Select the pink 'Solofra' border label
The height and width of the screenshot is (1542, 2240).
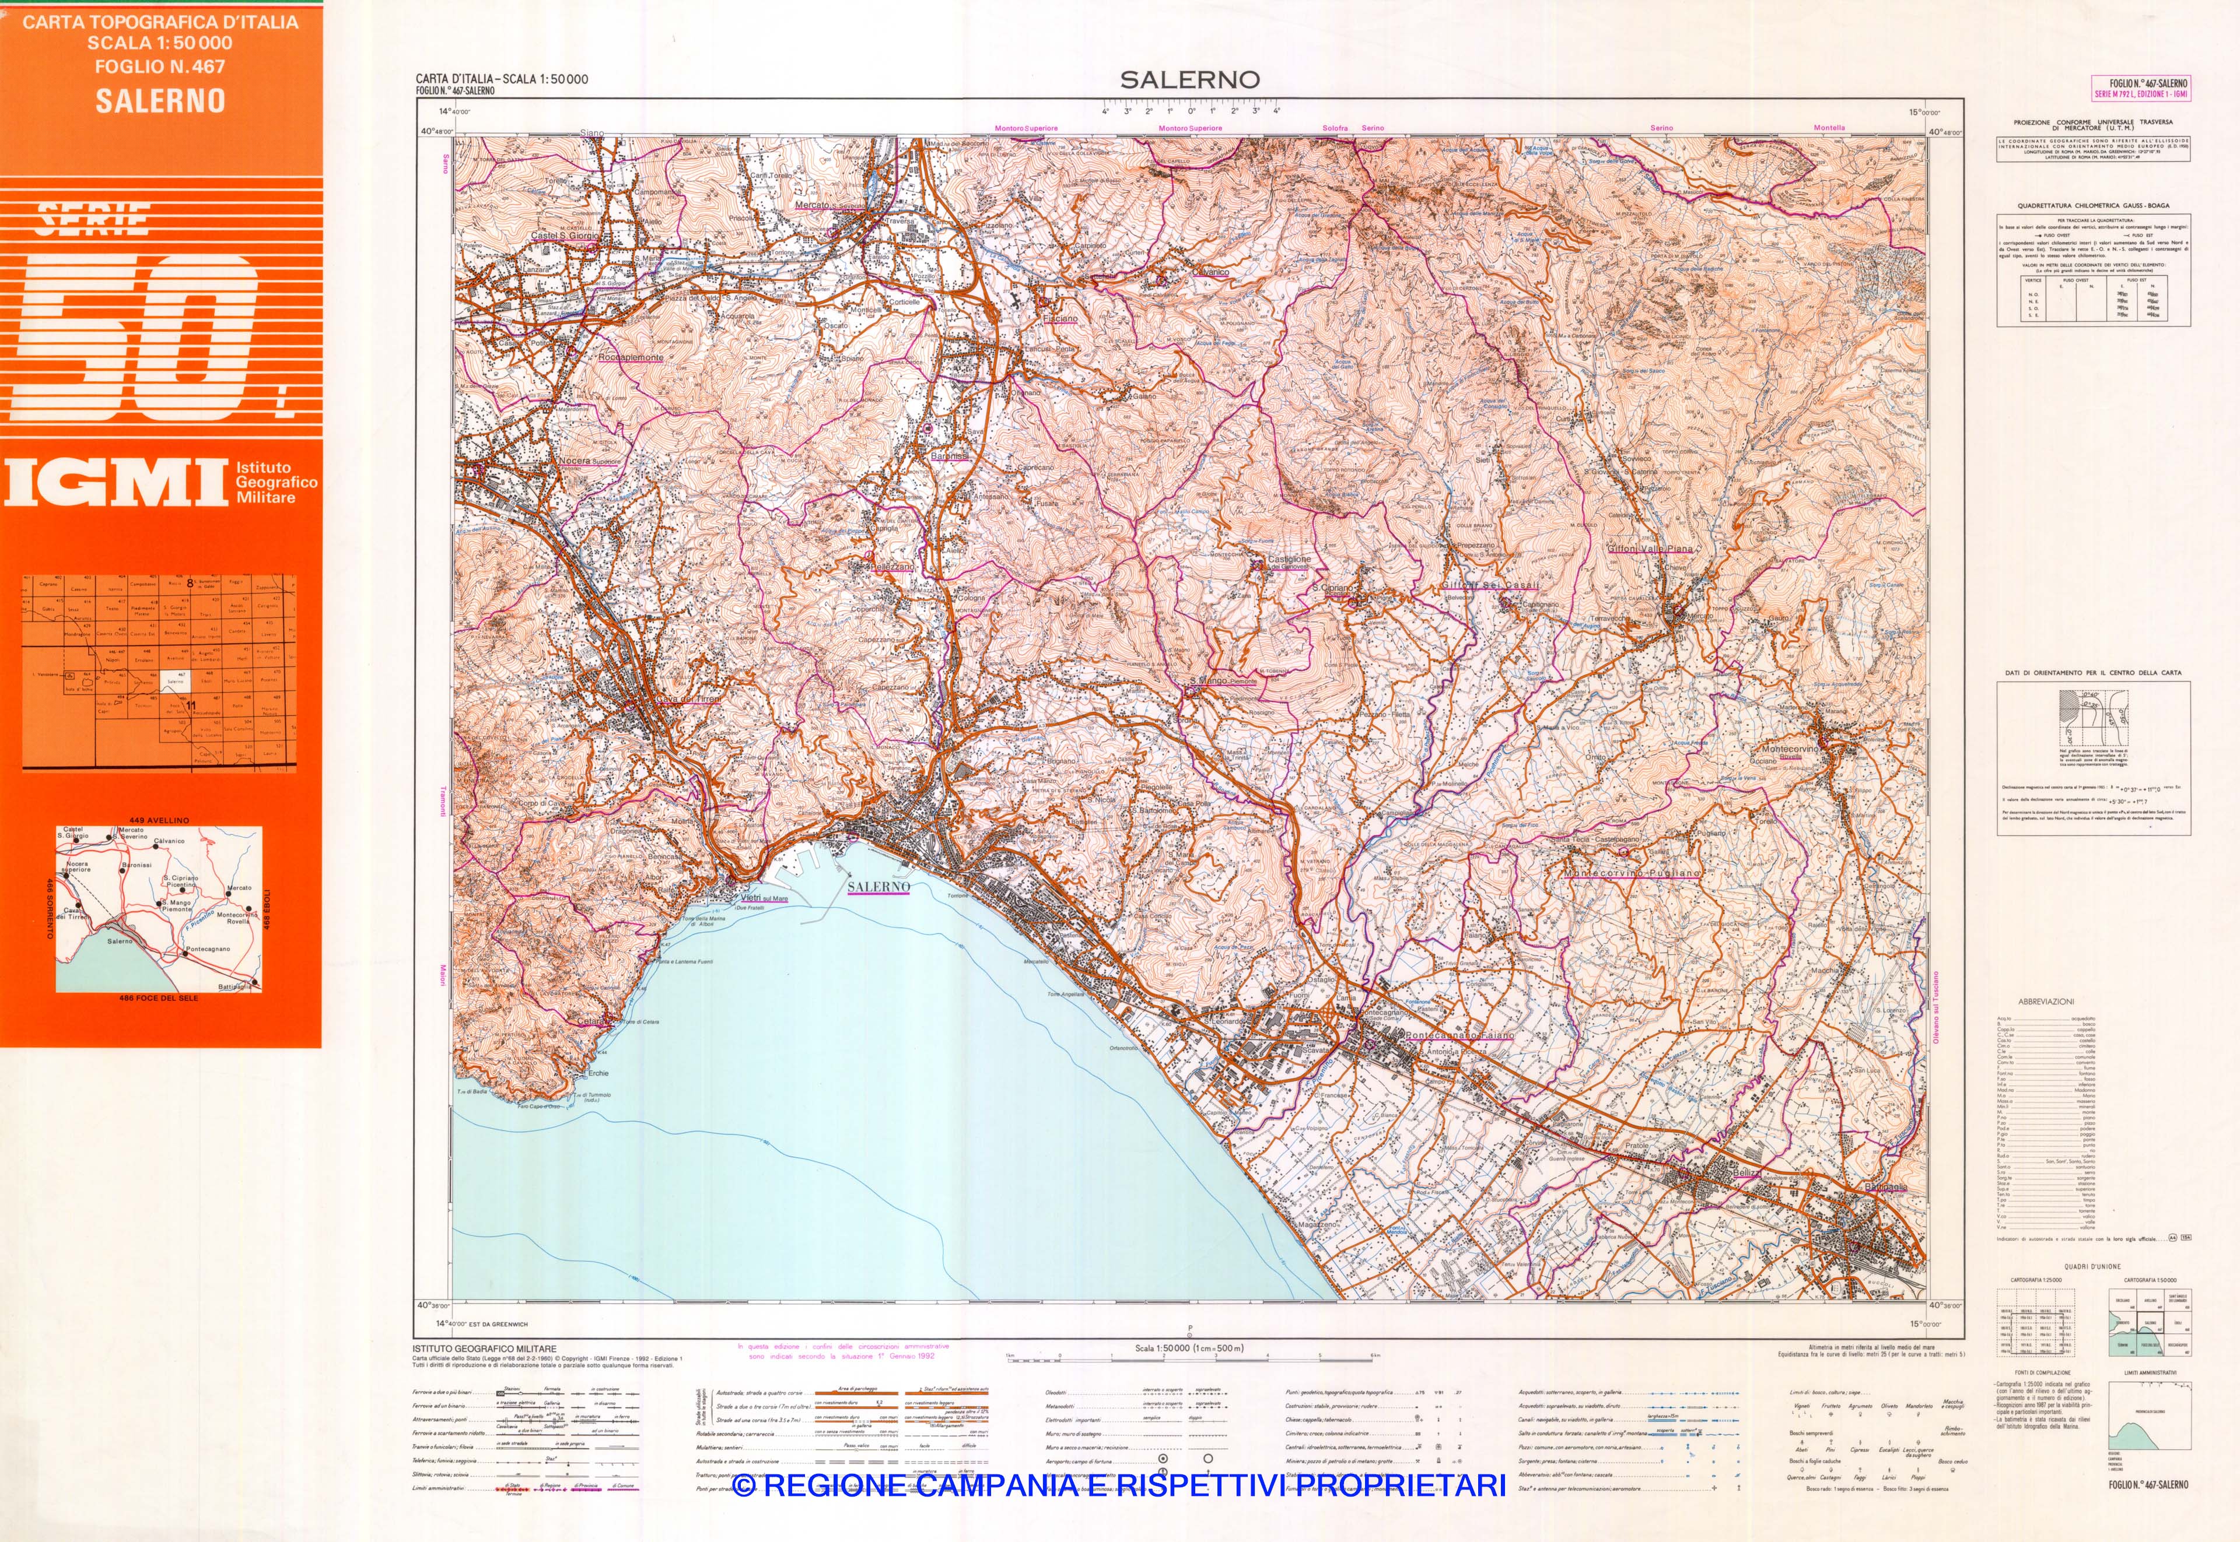1335,128
